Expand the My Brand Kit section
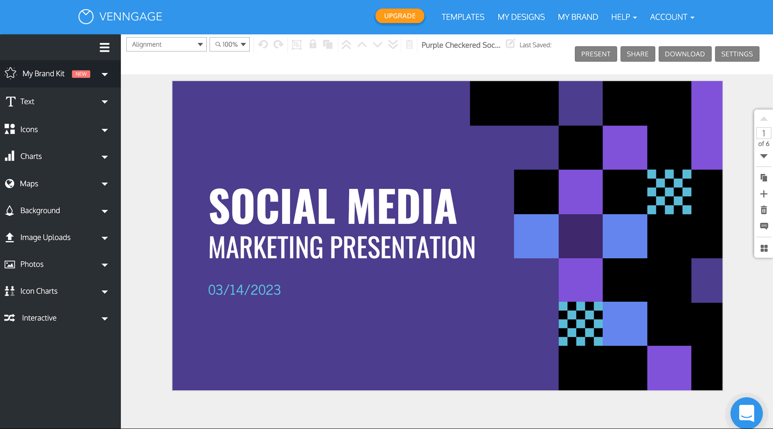 56,74
